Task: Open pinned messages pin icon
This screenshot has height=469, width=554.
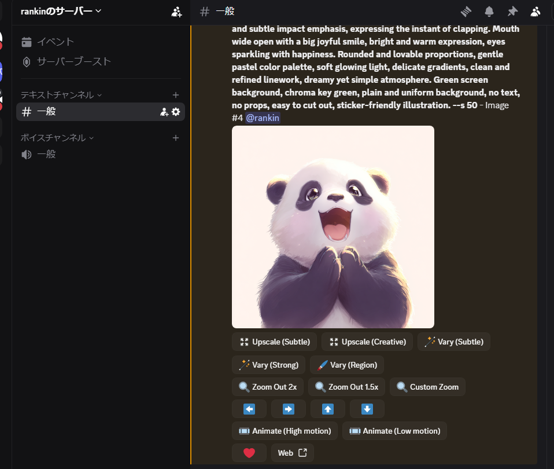Action: (x=512, y=12)
